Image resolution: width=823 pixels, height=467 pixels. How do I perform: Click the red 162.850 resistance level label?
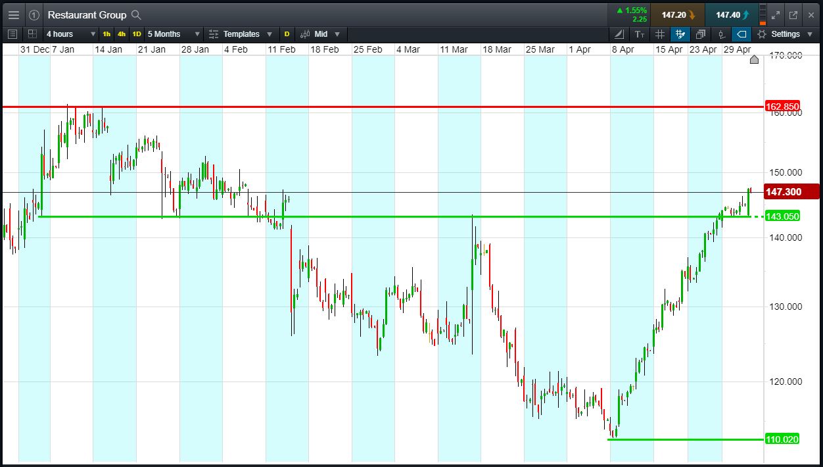tap(782, 107)
